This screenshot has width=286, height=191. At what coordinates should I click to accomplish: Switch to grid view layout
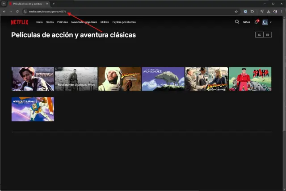(x=267, y=34)
